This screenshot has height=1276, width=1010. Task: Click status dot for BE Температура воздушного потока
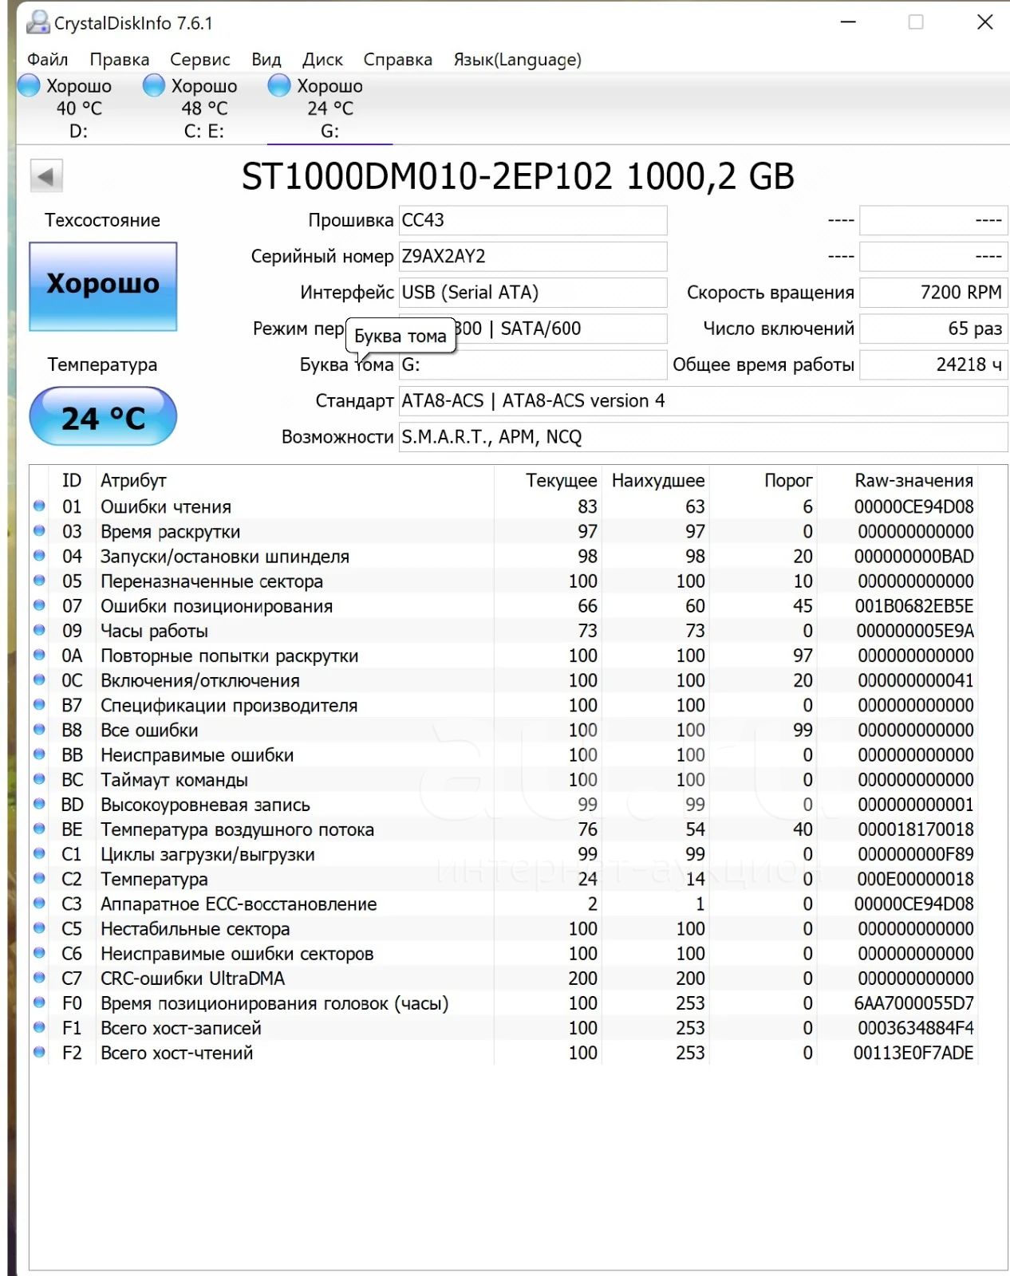tap(39, 829)
